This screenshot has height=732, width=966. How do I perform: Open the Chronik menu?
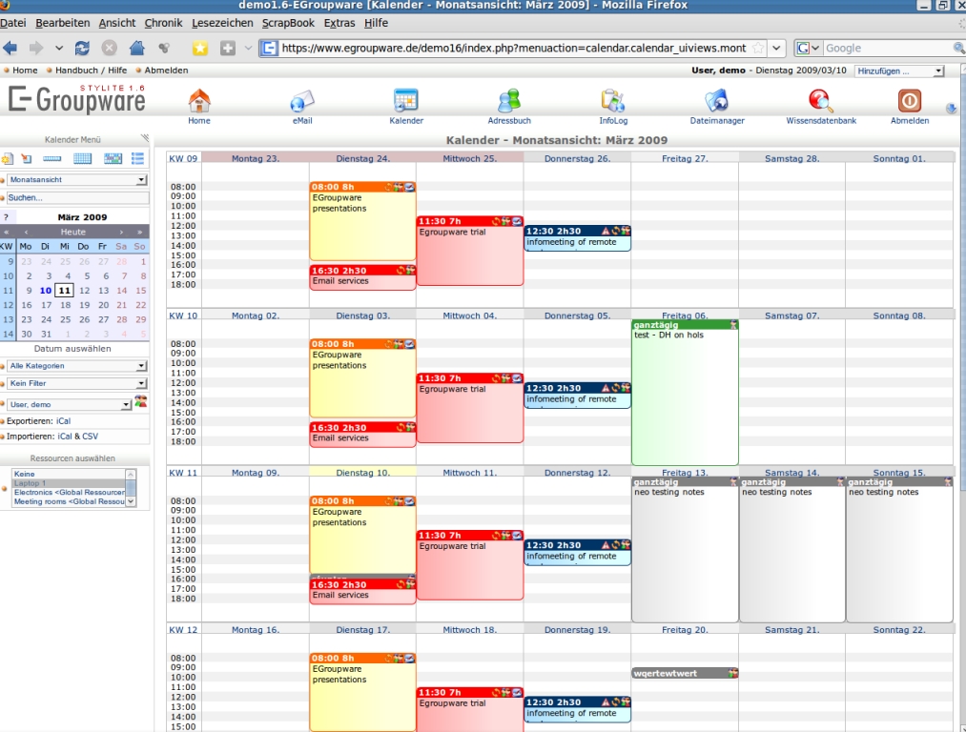[x=163, y=23]
